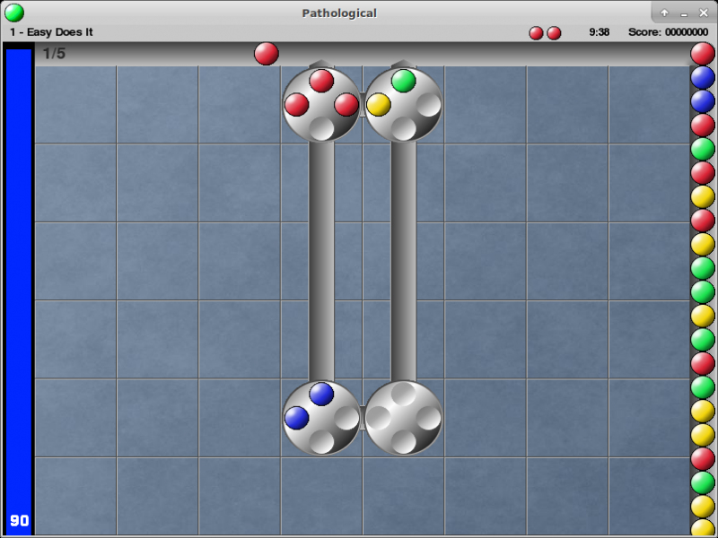Click the center of the empty bottom-right wheel
The height and width of the screenshot is (538, 718).
[x=404, y=418]
